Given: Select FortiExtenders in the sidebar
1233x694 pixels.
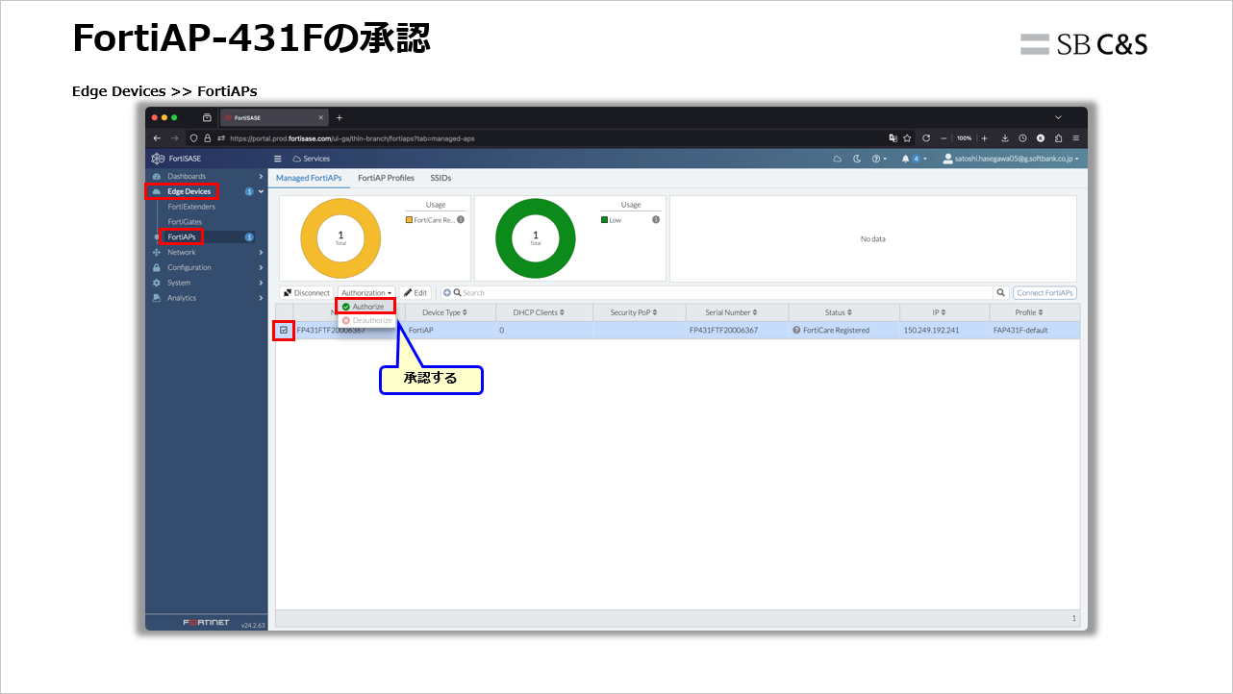Looking at the screenshot, I should coord(191,207).
